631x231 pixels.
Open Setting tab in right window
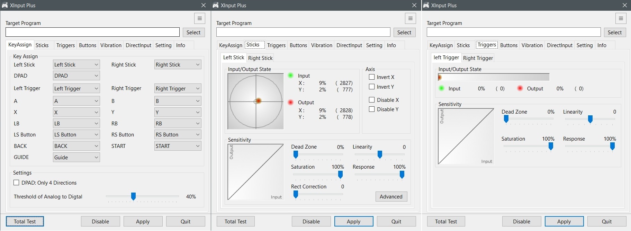click(x=585, y=45)
